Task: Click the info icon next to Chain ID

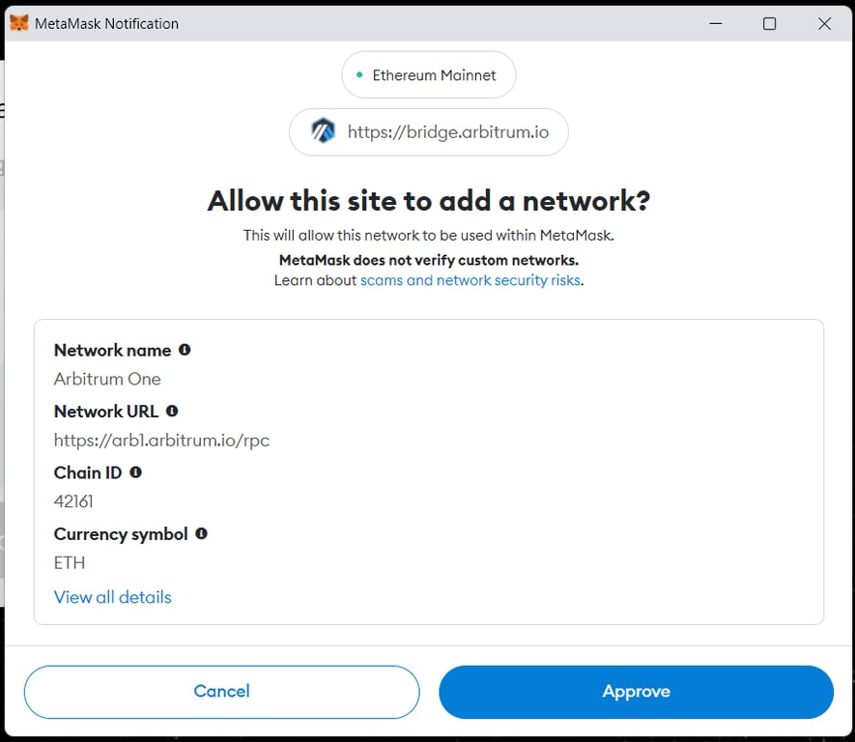Action: coord(135,471)
